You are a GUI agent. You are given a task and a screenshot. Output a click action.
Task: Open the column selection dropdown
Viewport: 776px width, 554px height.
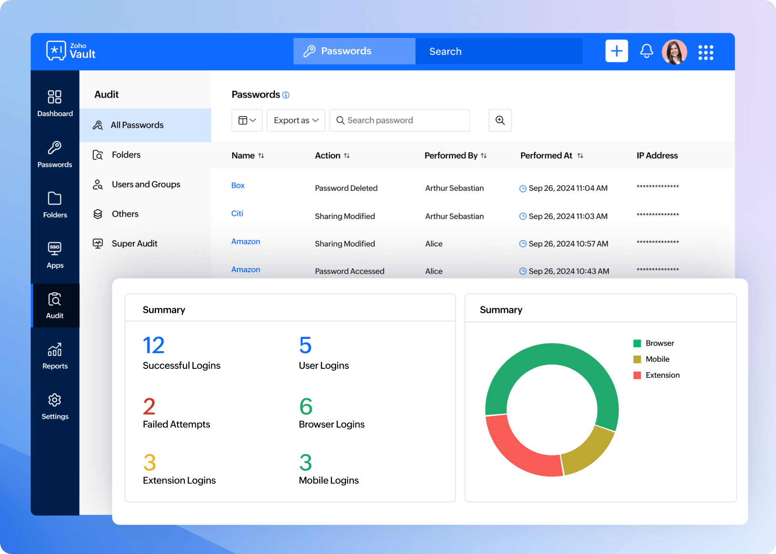coord(247,120)
